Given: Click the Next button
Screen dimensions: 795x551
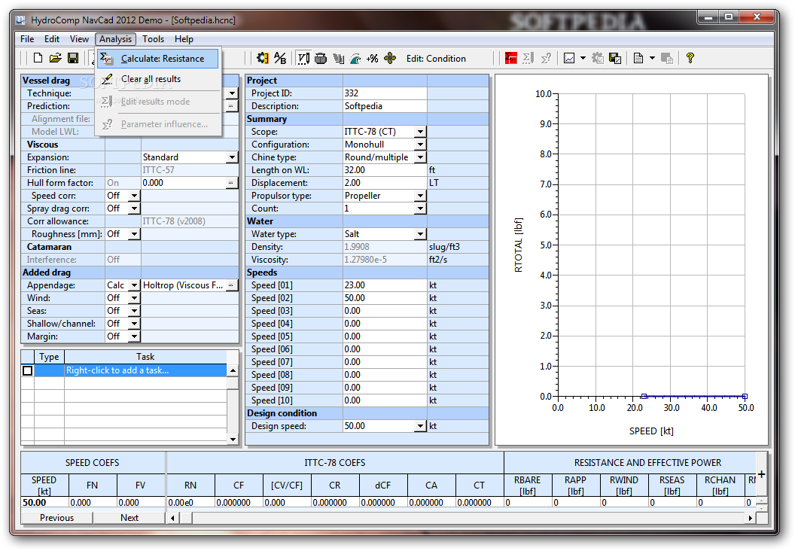Looking at the screenshot, I should tap(129, 518).
